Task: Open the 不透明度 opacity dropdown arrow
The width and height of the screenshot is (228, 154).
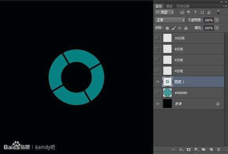Action: tap(217, 20)
